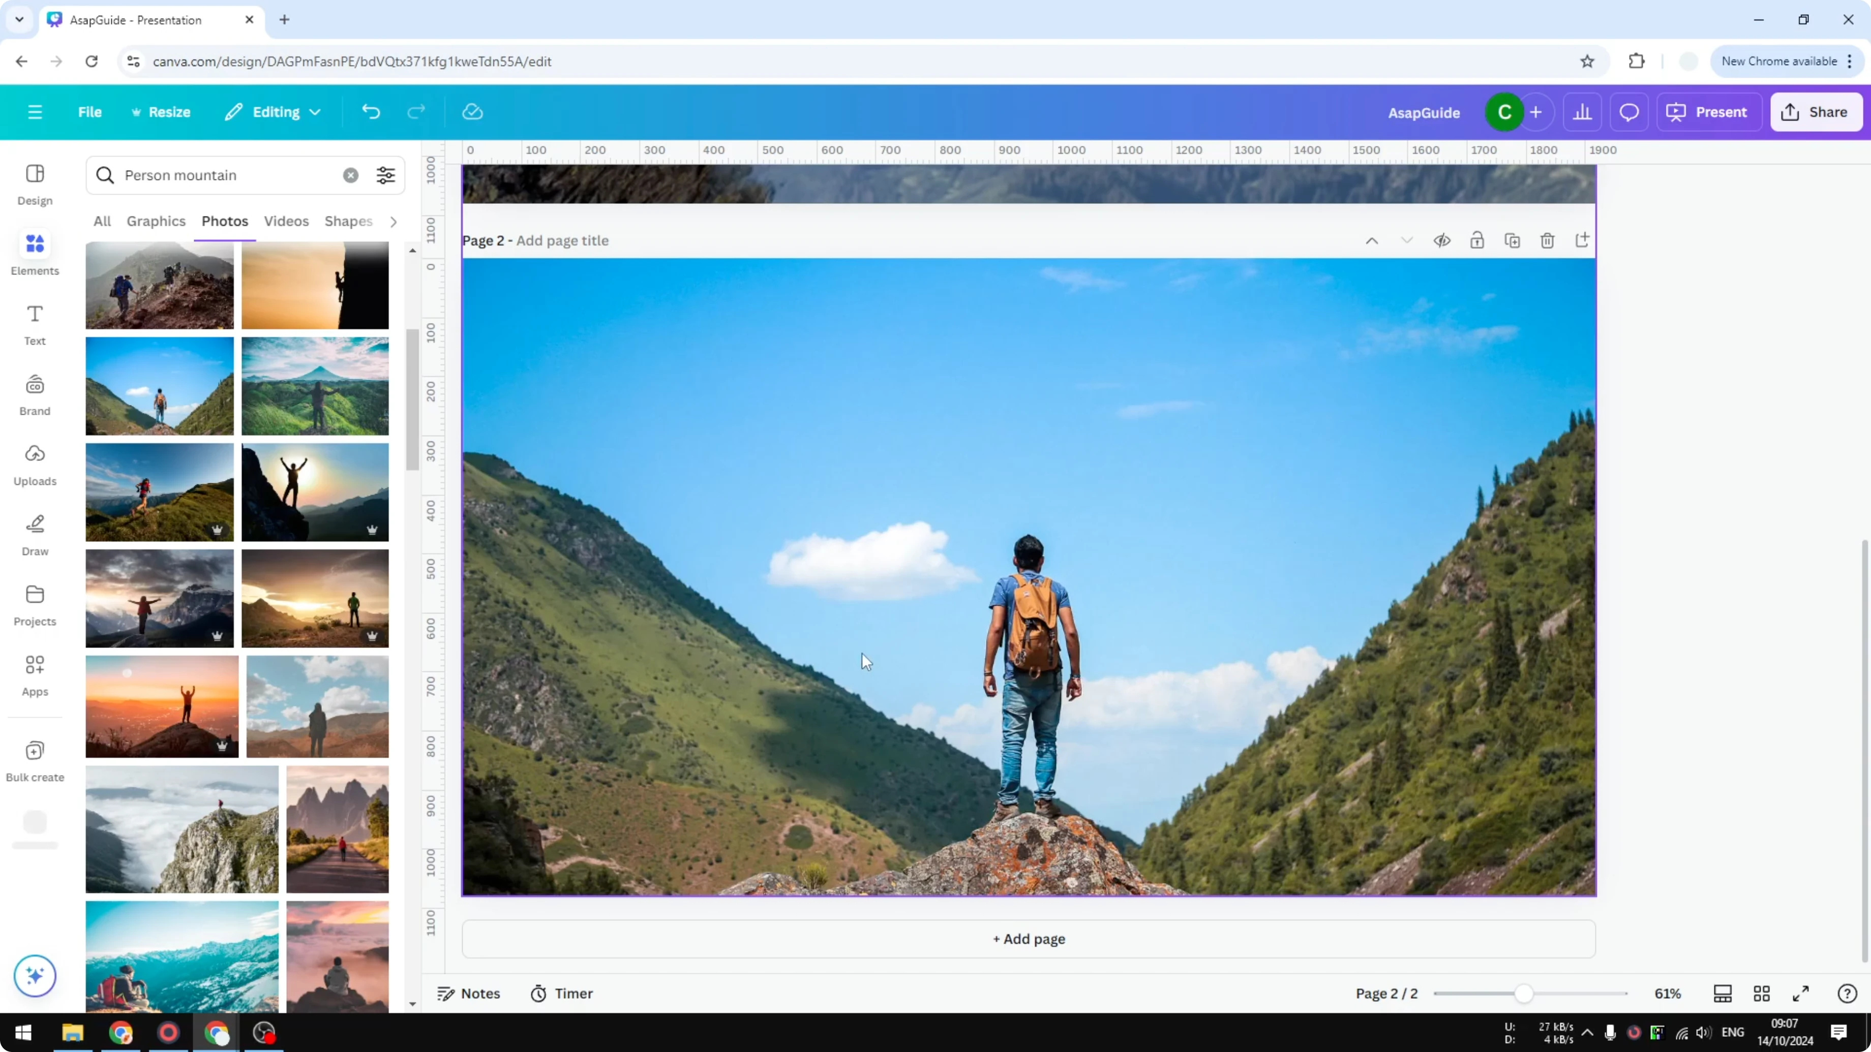This screenshot has width=1871, height=1052.
Task: Delete page 2 using the trash icon
Action: click(x=1547, y=240)
